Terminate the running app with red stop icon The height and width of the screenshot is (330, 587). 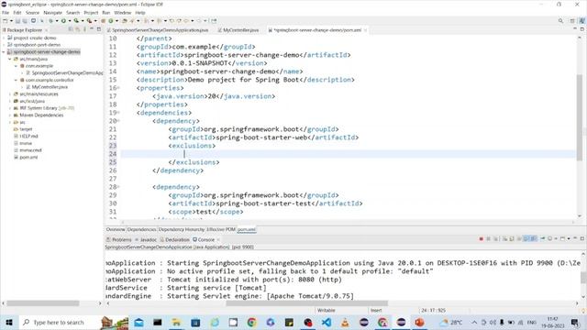[x=482, y=239]
